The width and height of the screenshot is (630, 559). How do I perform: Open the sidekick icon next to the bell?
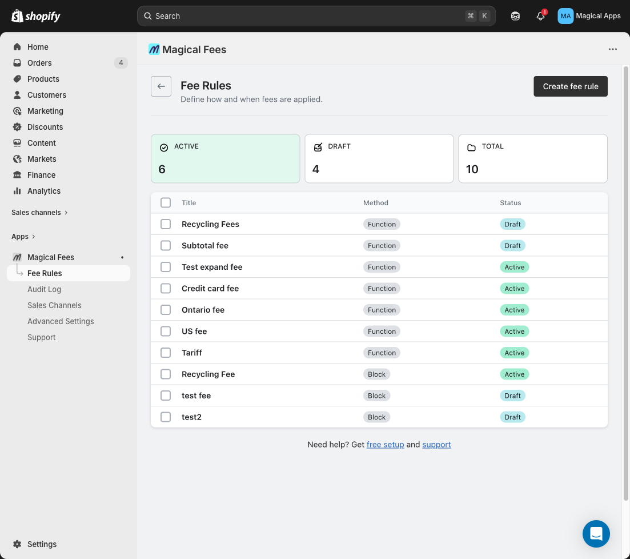point(515,16)
